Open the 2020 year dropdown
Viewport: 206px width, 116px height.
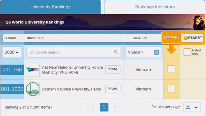click(x=12, y=52)
